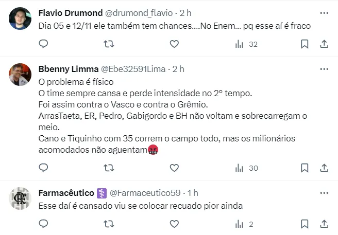The image size is (338, 235).
Task: Like Bbenny Limma's tweet
Action: pos(174,168)
